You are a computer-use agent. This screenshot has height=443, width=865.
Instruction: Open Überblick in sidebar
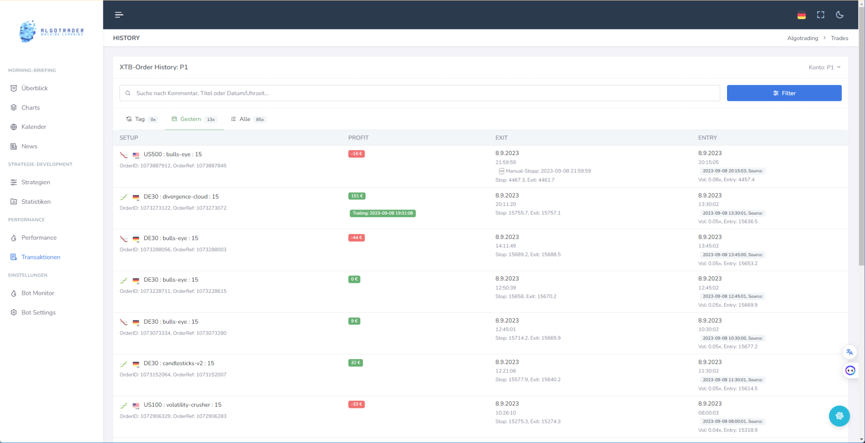coord(34,88)
